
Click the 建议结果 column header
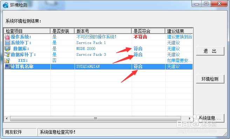179,31
